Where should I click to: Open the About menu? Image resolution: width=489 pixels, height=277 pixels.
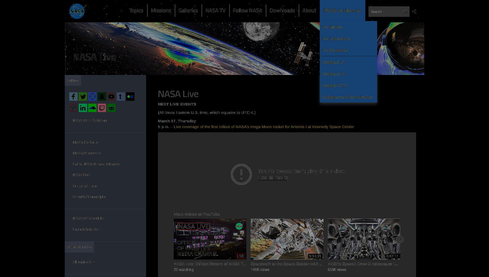(309, 11)
